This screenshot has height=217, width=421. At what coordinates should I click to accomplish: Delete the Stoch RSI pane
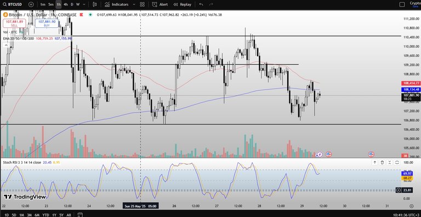[x=382, y=162]
